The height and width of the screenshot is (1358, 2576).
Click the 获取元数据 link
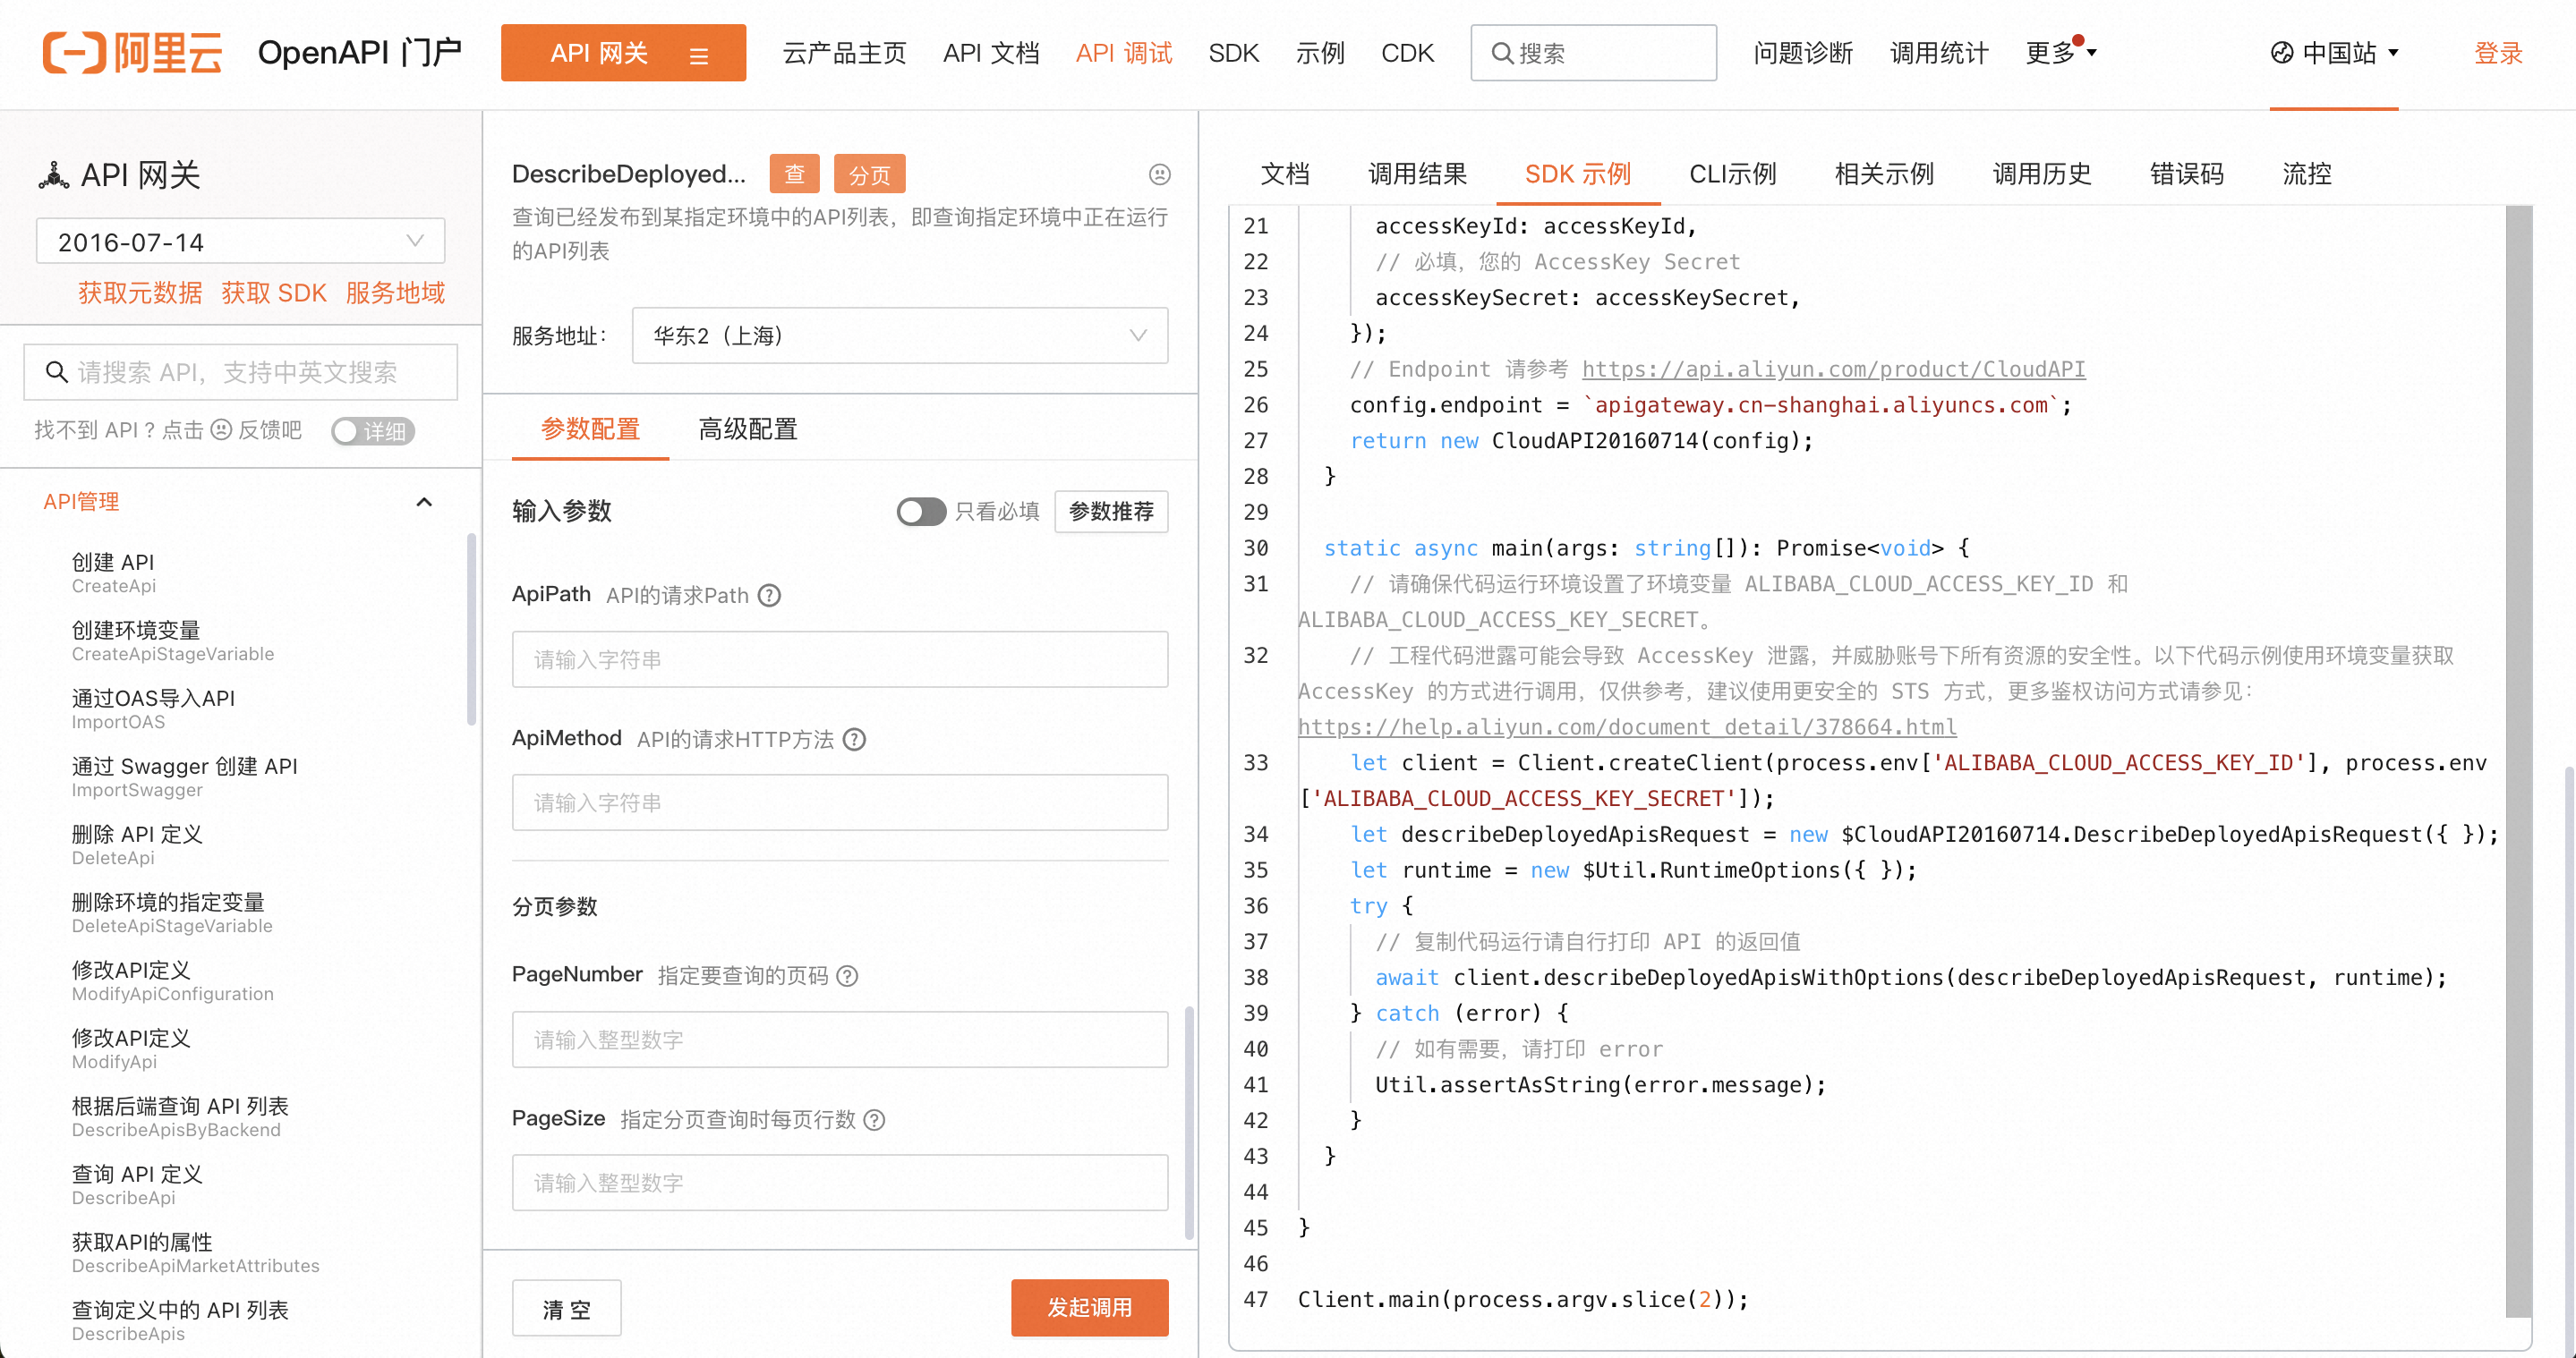click(x=140, y=293)
